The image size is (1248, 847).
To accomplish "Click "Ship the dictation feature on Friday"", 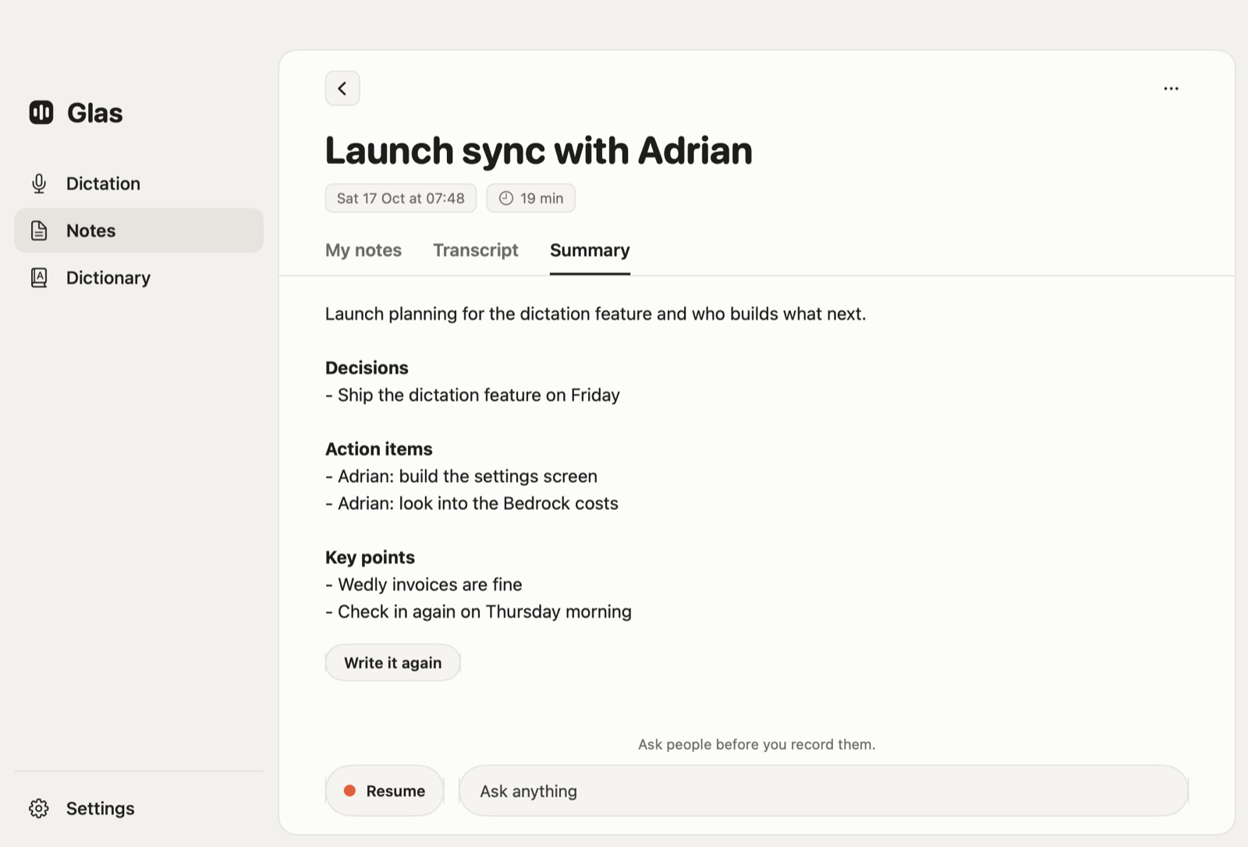I will (473, 395).
